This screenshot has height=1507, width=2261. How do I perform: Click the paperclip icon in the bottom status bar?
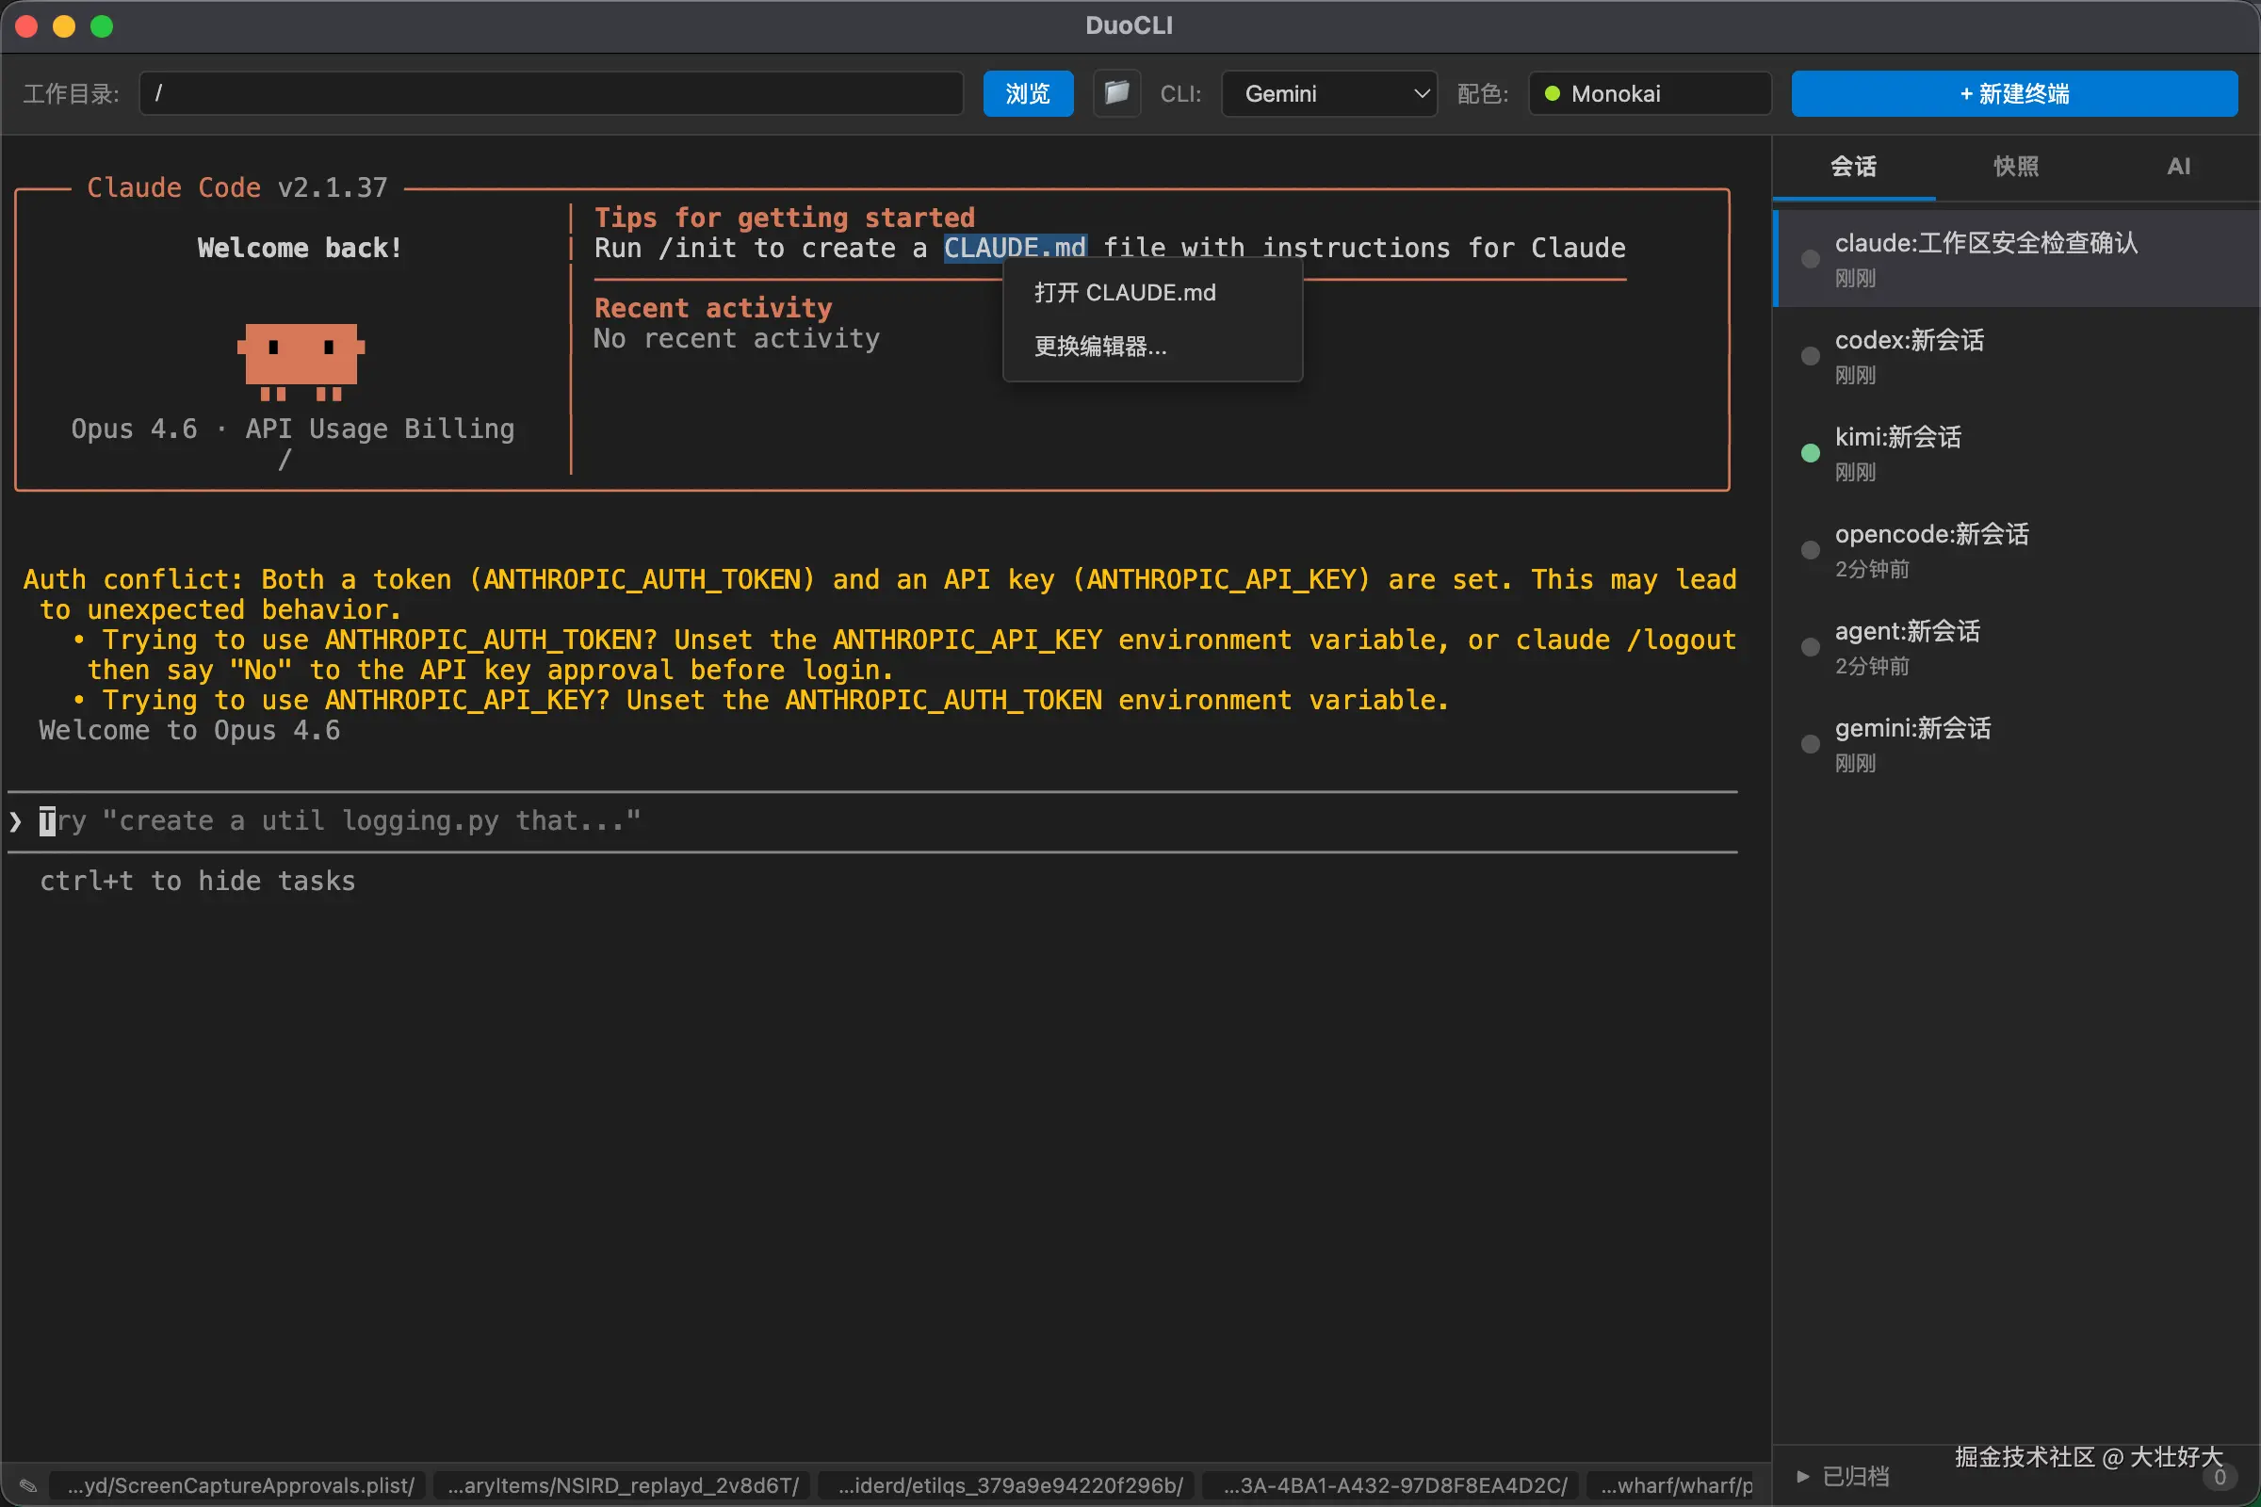click(x=28, y=1485)
